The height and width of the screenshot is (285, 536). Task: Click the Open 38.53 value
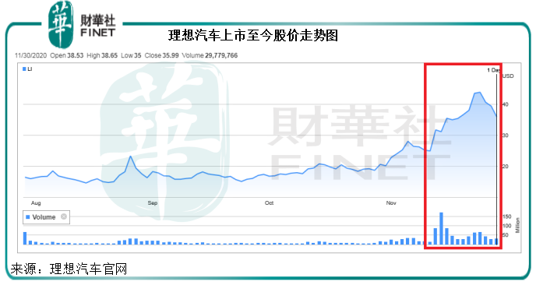tap(67, 55)
